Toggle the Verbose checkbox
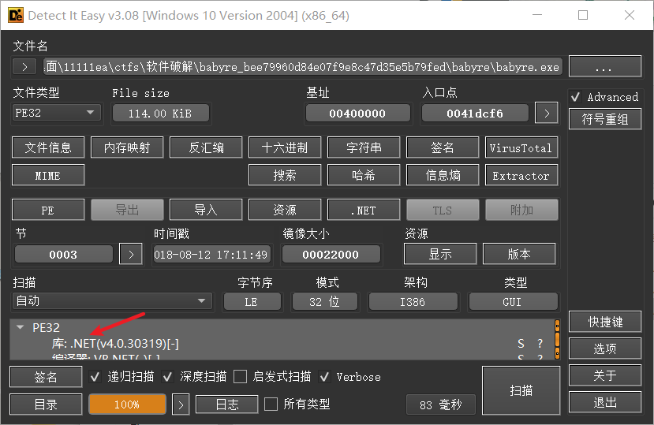 [x=324, y=377]
